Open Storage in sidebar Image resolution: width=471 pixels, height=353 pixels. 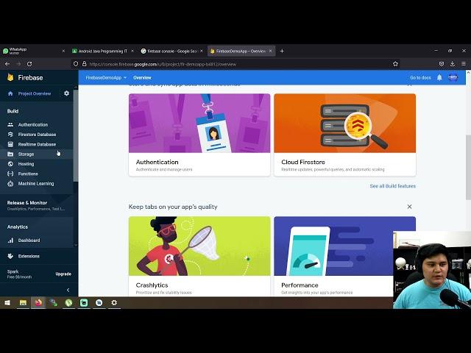[26, 154]
